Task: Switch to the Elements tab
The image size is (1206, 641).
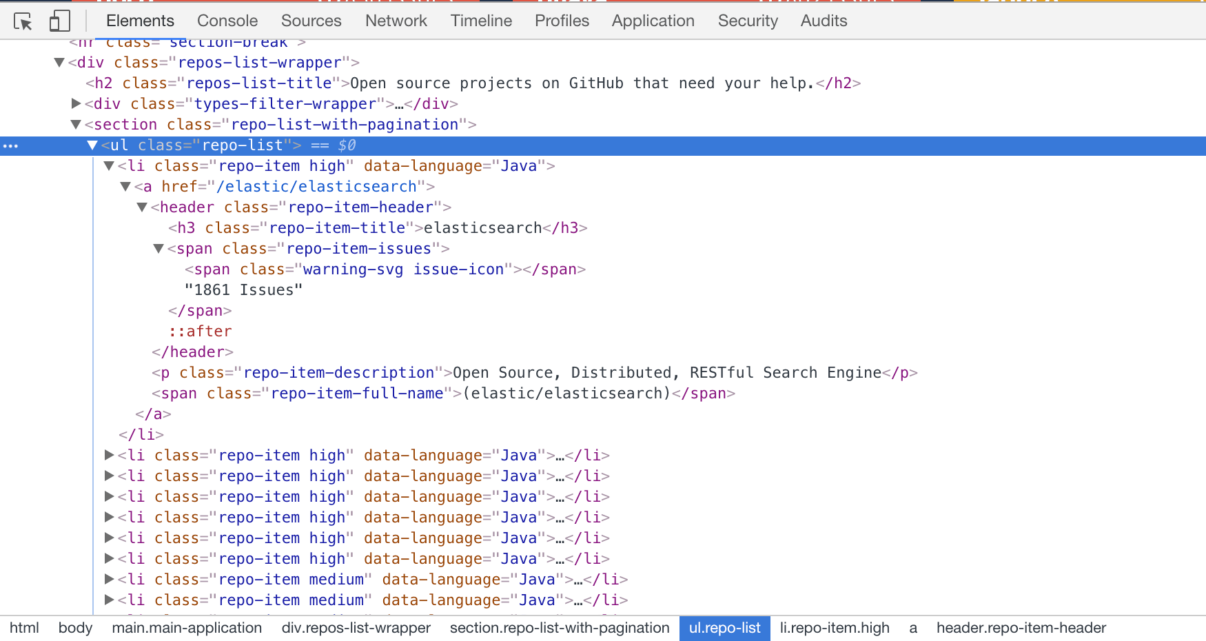Action: pyautogui.click(x=140, y=21)
